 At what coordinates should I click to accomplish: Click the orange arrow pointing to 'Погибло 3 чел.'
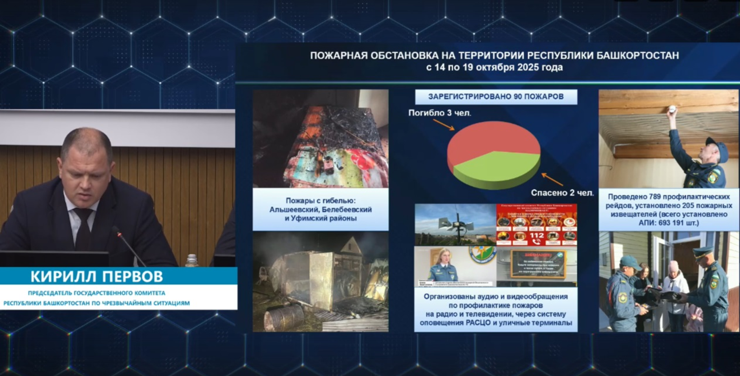click(x=444, y=124)
